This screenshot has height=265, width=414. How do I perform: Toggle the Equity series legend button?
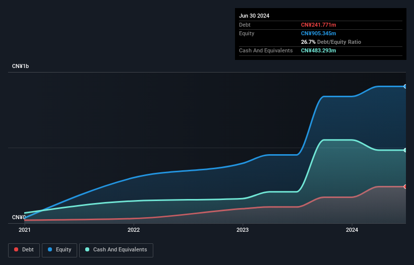[60, 250]
